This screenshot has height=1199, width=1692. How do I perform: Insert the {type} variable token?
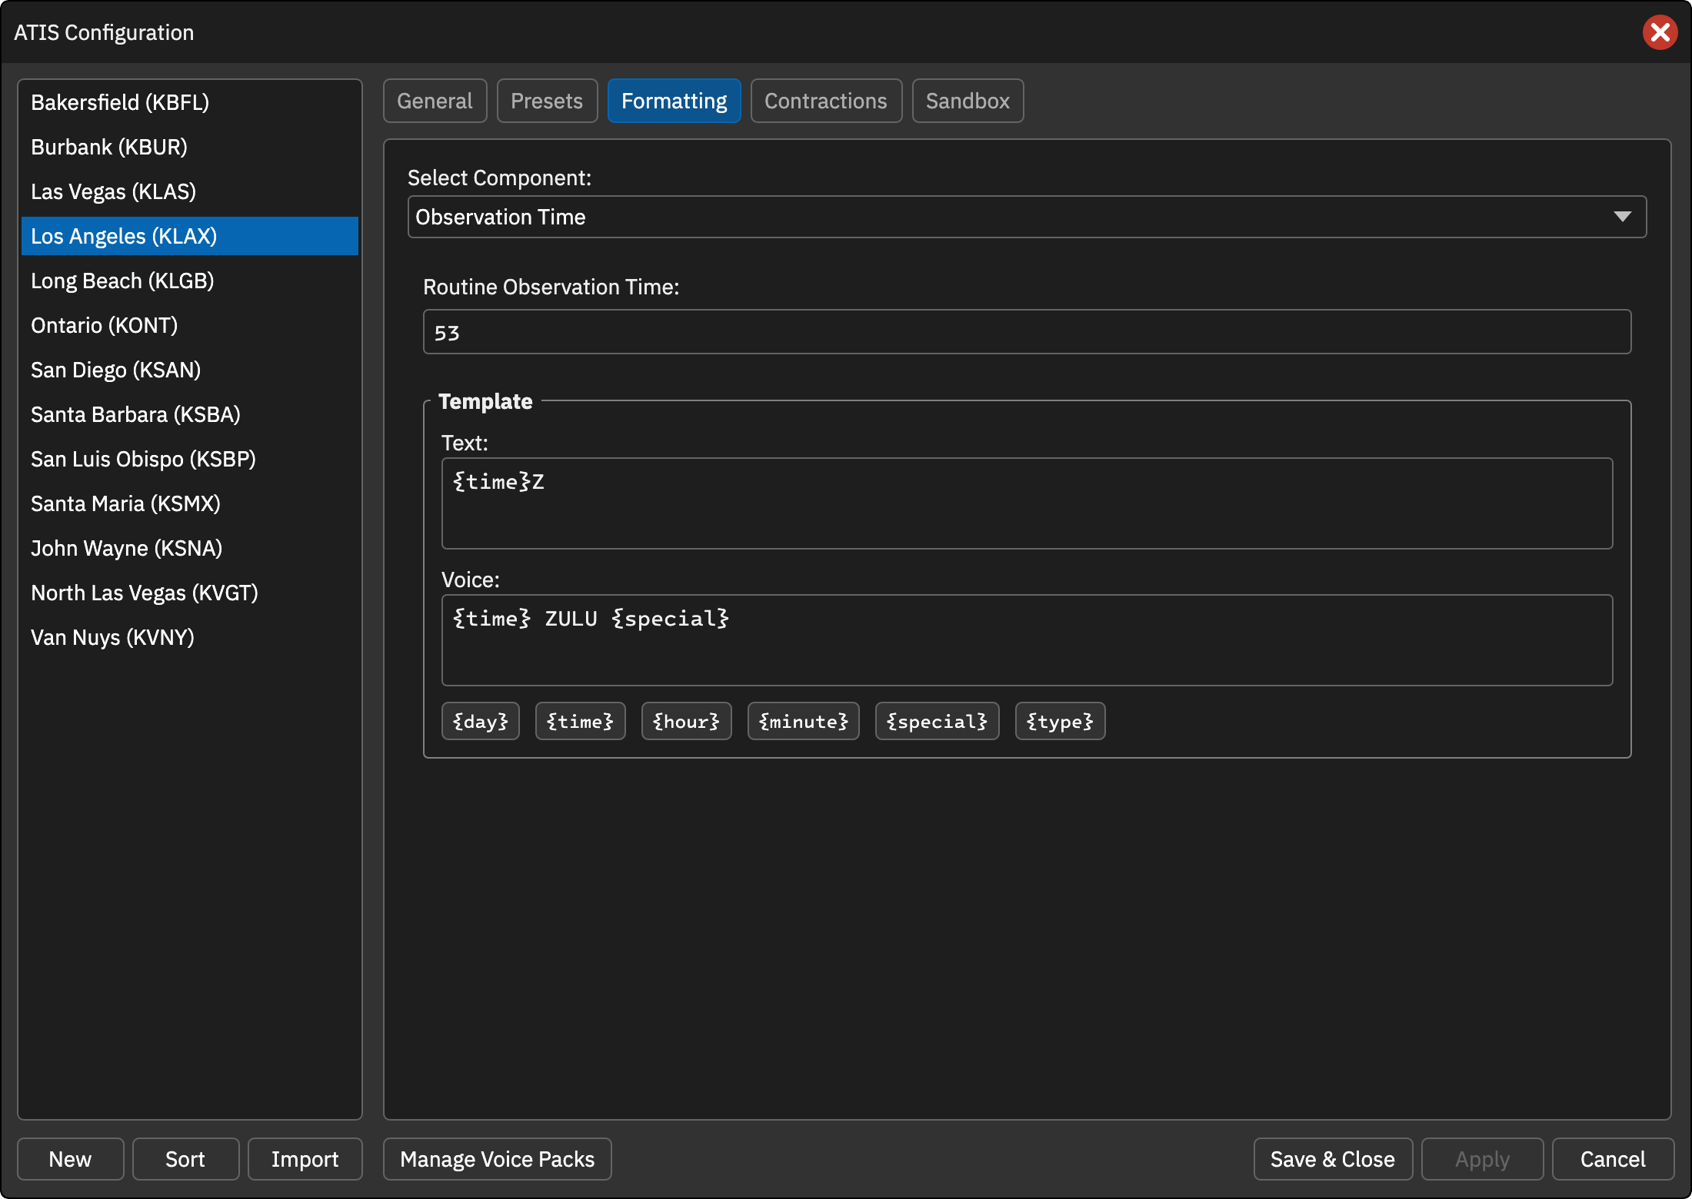tap(1060, 721)
